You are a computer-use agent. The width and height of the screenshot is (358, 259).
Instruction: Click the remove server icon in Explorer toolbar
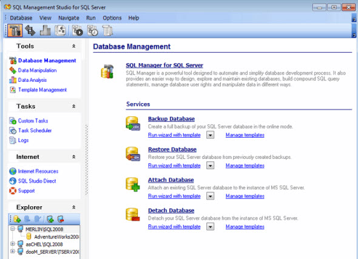(x=61, y=220)
